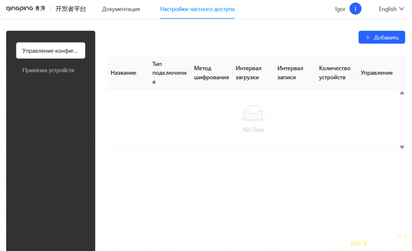Screen dimensions: 412x251
Task: Click the Интервал загрузки column header
Action: pyautogui.click(x=249, y=73)
